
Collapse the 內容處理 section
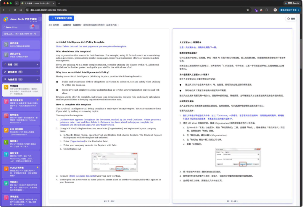click(x=21, y=79)
